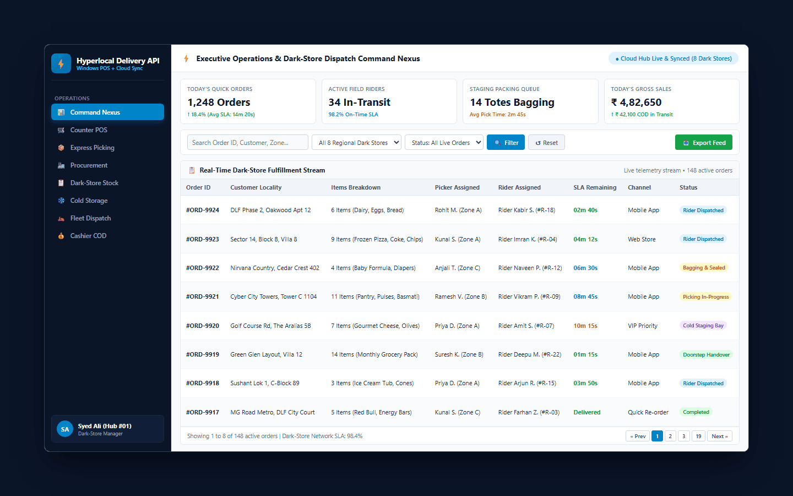This screenshot has width=793, height=496.
Task: Click the Prev pagination button
Action: [638, 436]
